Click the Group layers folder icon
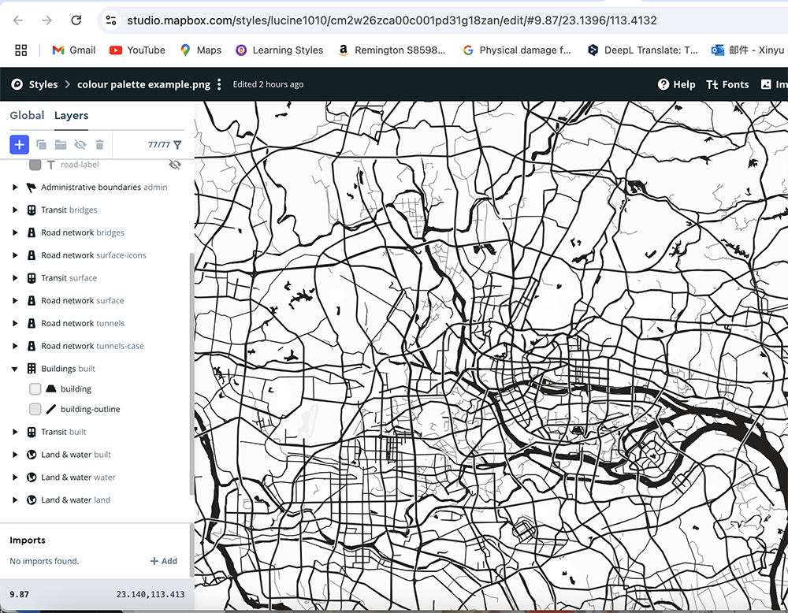The width and height of the screenshot is (788, 613). [x=60, y=144]
